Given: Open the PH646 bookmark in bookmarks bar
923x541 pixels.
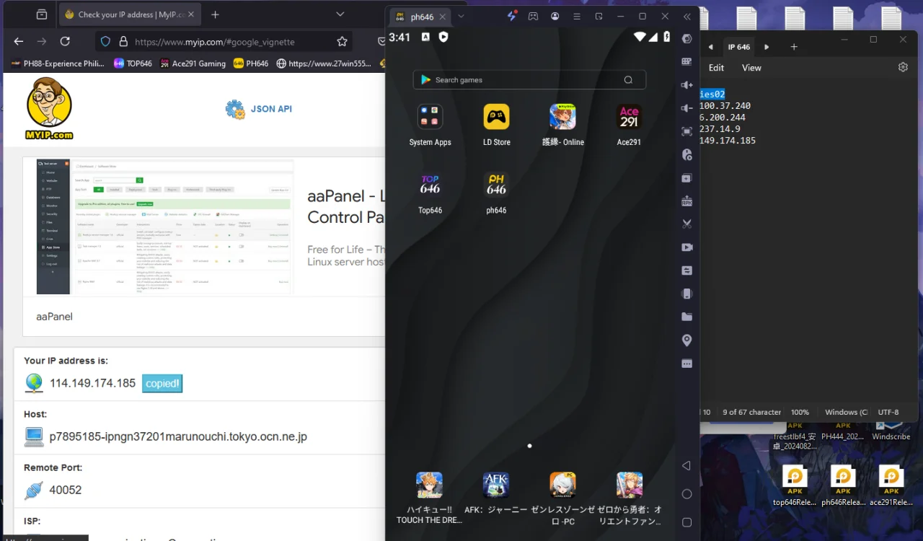Looking at the screenshot, I should tap(251, 63).
